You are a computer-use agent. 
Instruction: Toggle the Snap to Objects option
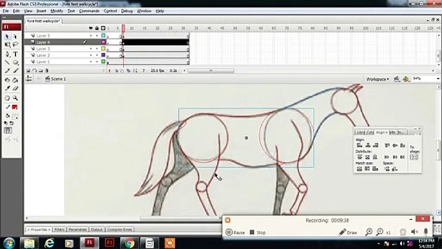click(x=8, y=131)
